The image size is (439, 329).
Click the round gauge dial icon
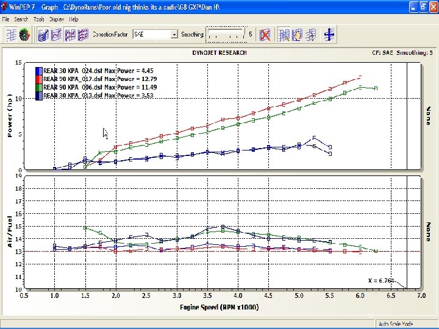point(24,35)
